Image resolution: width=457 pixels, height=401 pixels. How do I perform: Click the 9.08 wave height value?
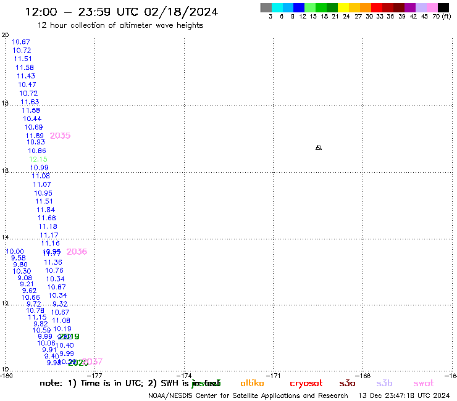25,278
